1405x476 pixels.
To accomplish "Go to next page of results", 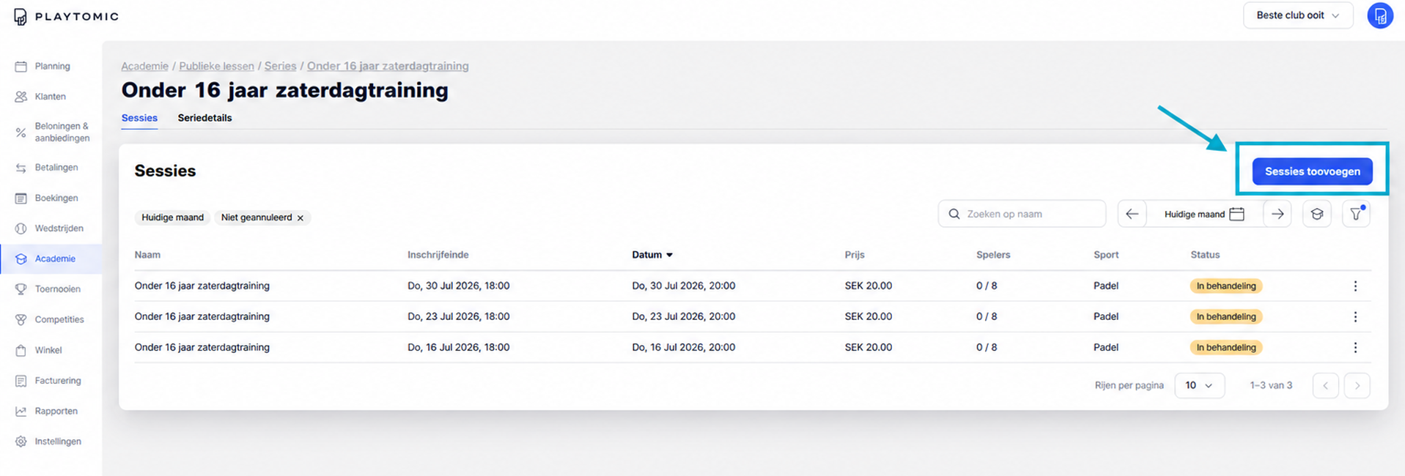I will tap(1357, 385).
